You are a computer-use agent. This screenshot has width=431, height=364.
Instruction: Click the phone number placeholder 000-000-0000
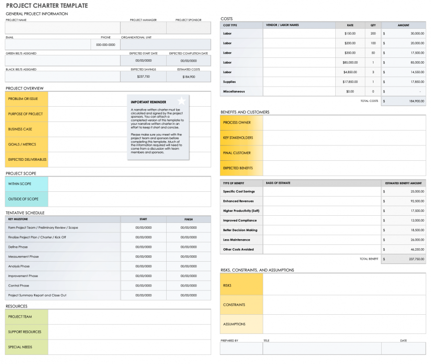click(105, 44)
